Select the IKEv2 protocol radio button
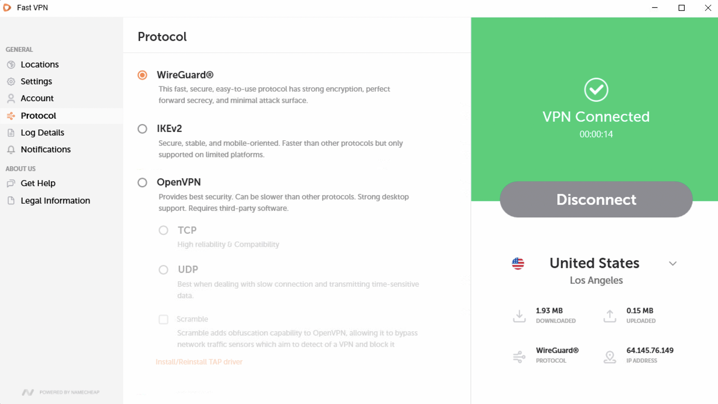This screenshot has height=404, width=718. coord(142,129)
